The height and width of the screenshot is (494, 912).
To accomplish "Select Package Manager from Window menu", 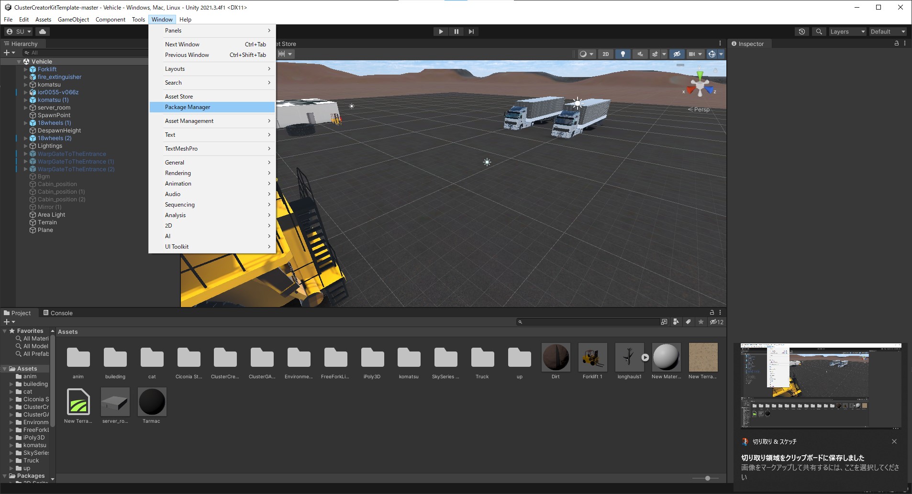I will coord(188,107).
